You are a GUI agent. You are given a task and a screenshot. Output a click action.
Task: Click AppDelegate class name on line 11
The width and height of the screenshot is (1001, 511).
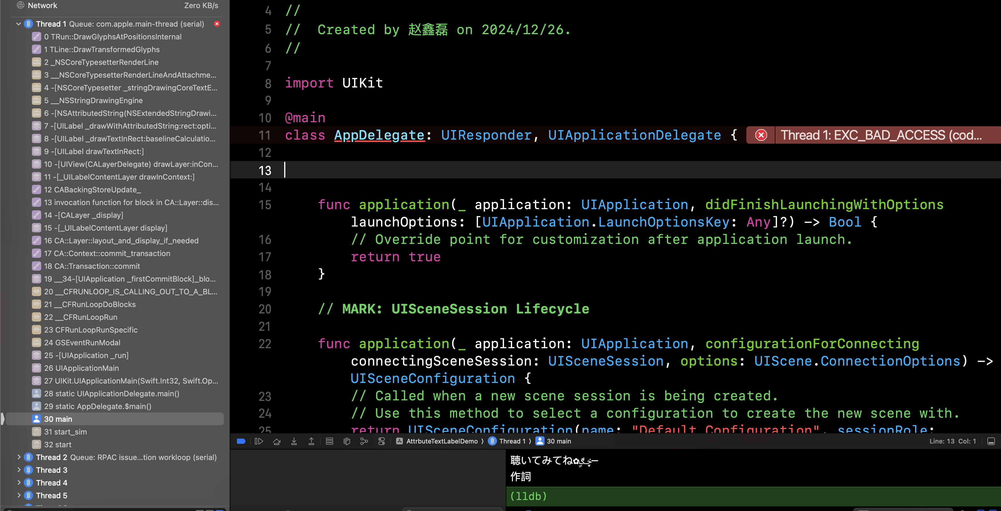[x=379, y=135]
